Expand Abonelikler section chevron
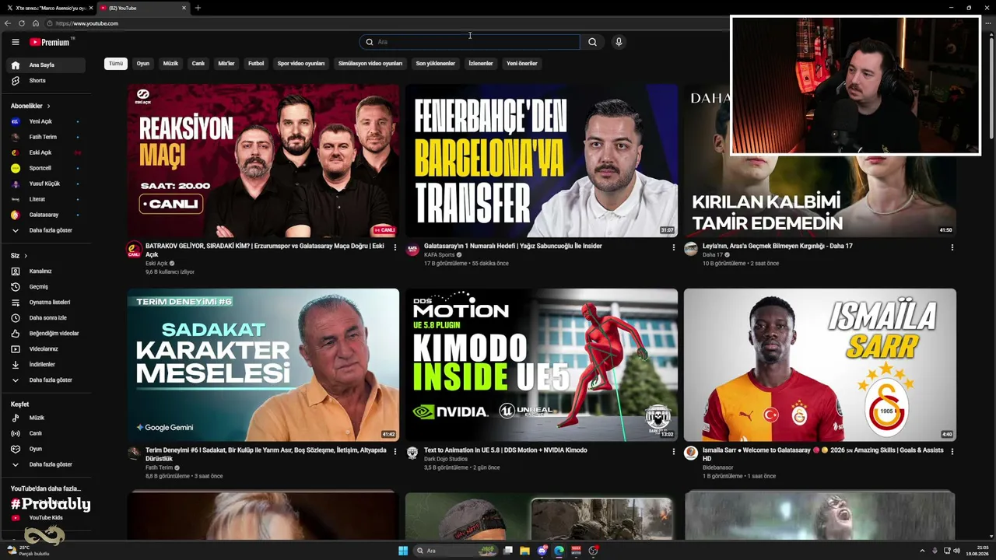 point(48,106)
